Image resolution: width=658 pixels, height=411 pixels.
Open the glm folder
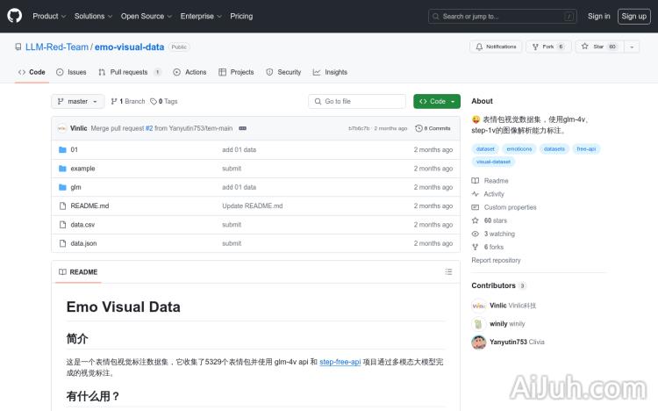pyautogui.click(x=76, y=187)
